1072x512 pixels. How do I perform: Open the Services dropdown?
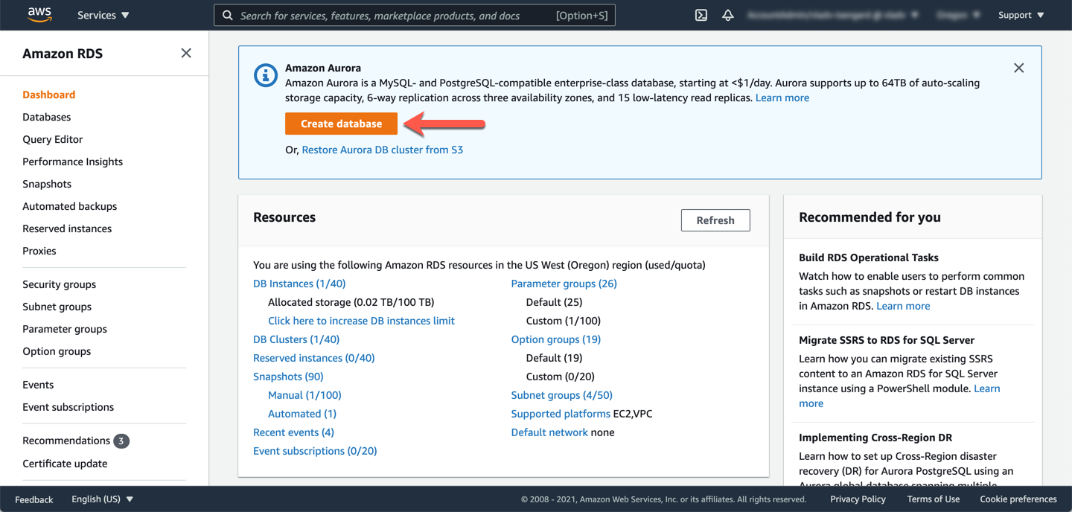coord(103,14)
